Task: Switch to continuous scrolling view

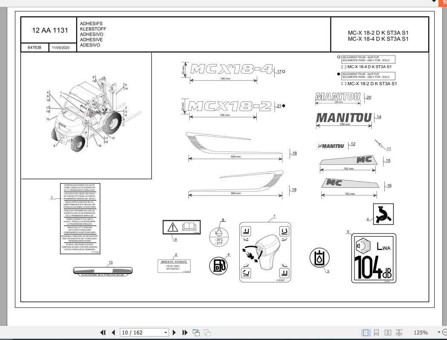Action: pos(377,332)
